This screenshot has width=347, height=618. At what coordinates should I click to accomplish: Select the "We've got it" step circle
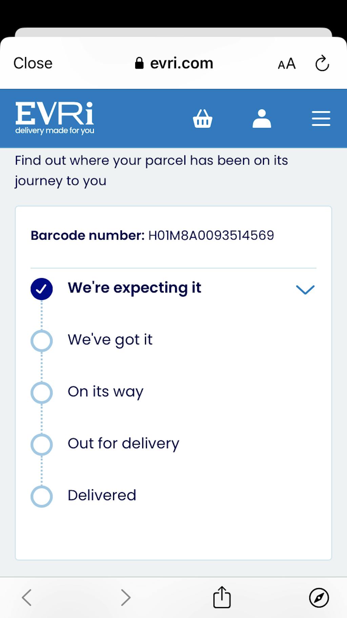[42, 341]
